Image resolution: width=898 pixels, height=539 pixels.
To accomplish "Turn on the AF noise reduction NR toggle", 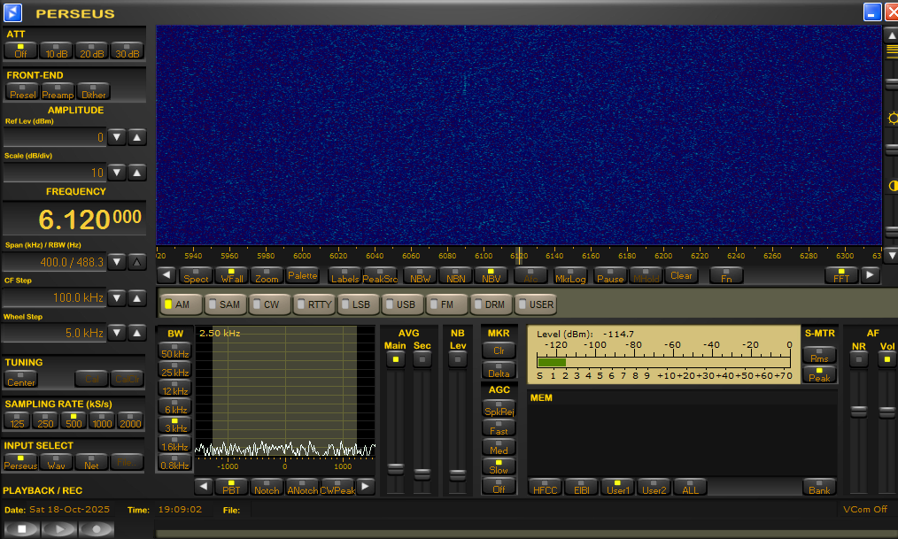I will click(x=858, y=358).
